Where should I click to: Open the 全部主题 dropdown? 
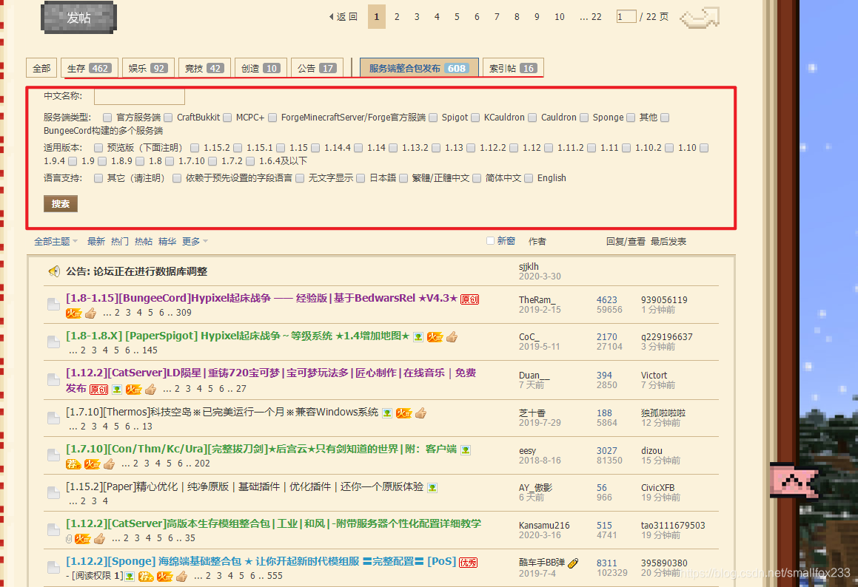56,242
